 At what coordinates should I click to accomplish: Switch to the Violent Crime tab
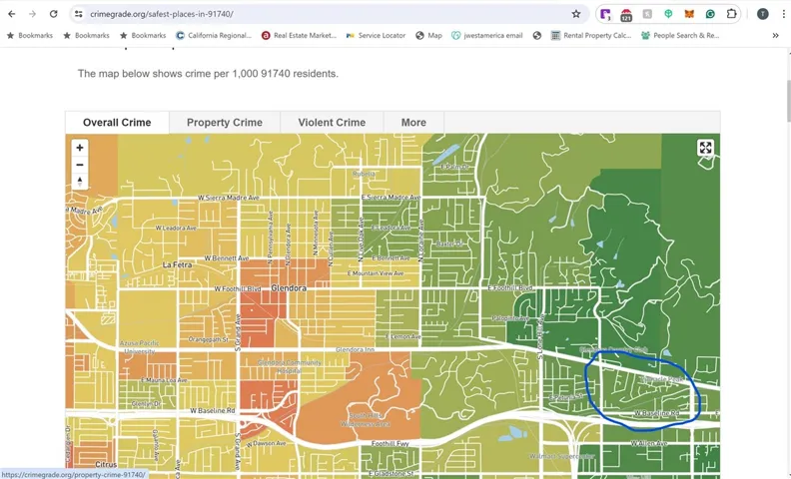[x=332, y=123]
